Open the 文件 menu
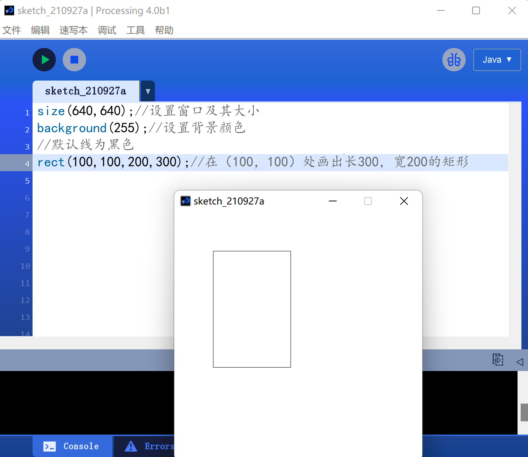 [x=12, y=30]
